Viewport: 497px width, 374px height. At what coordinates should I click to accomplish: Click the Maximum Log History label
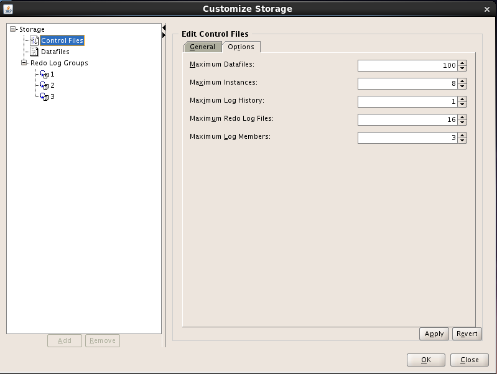point(227,101)
